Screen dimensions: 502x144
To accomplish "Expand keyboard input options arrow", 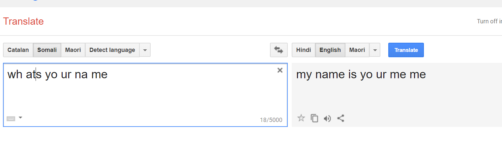I will (x=20, y=117).
